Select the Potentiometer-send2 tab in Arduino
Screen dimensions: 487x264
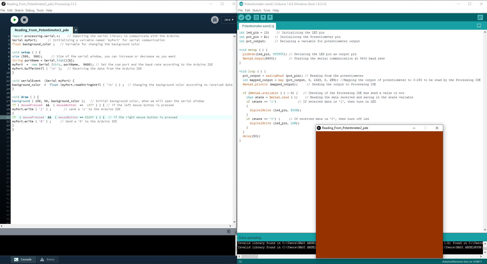258,26
